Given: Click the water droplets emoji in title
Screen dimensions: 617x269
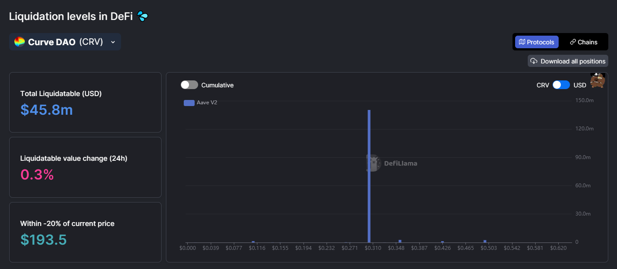Looking at the screenshot, I should coord(142,17).
